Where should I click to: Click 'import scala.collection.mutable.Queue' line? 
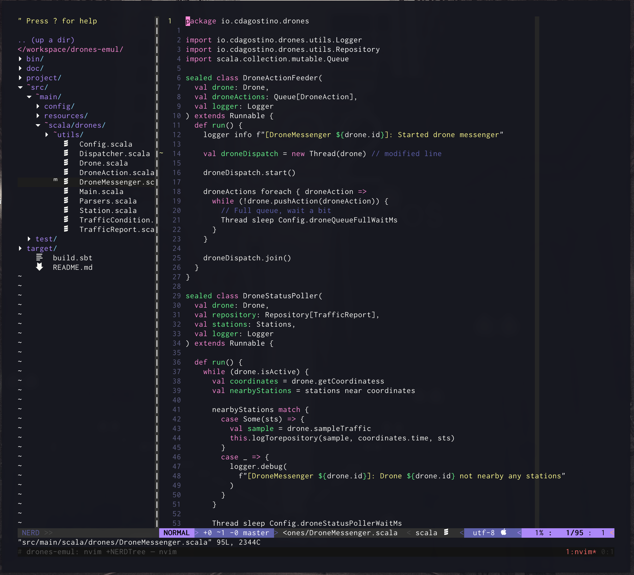[x=267, y=59]
